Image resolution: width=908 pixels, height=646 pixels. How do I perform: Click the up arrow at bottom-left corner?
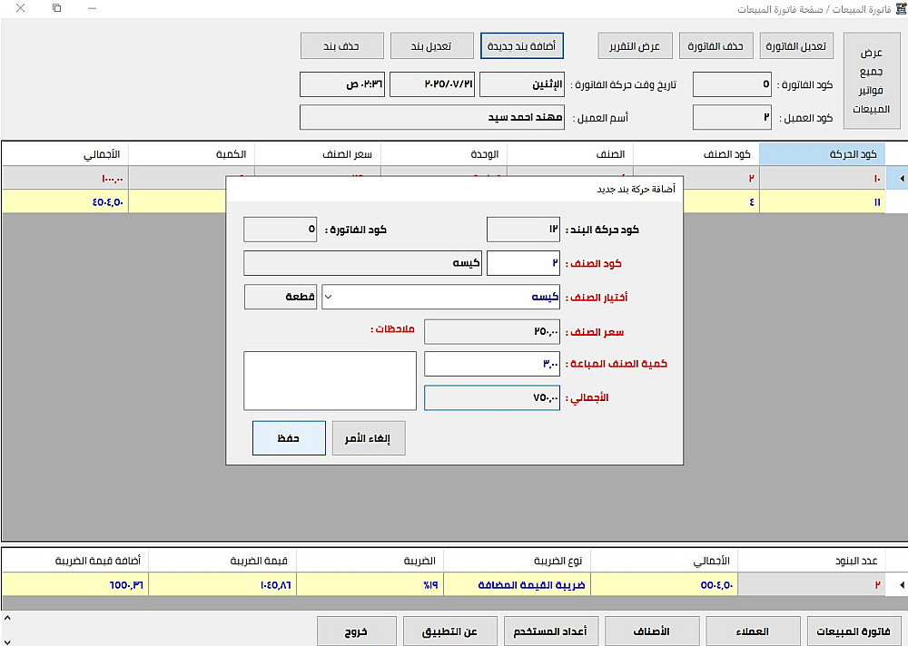tap(7, 619)
